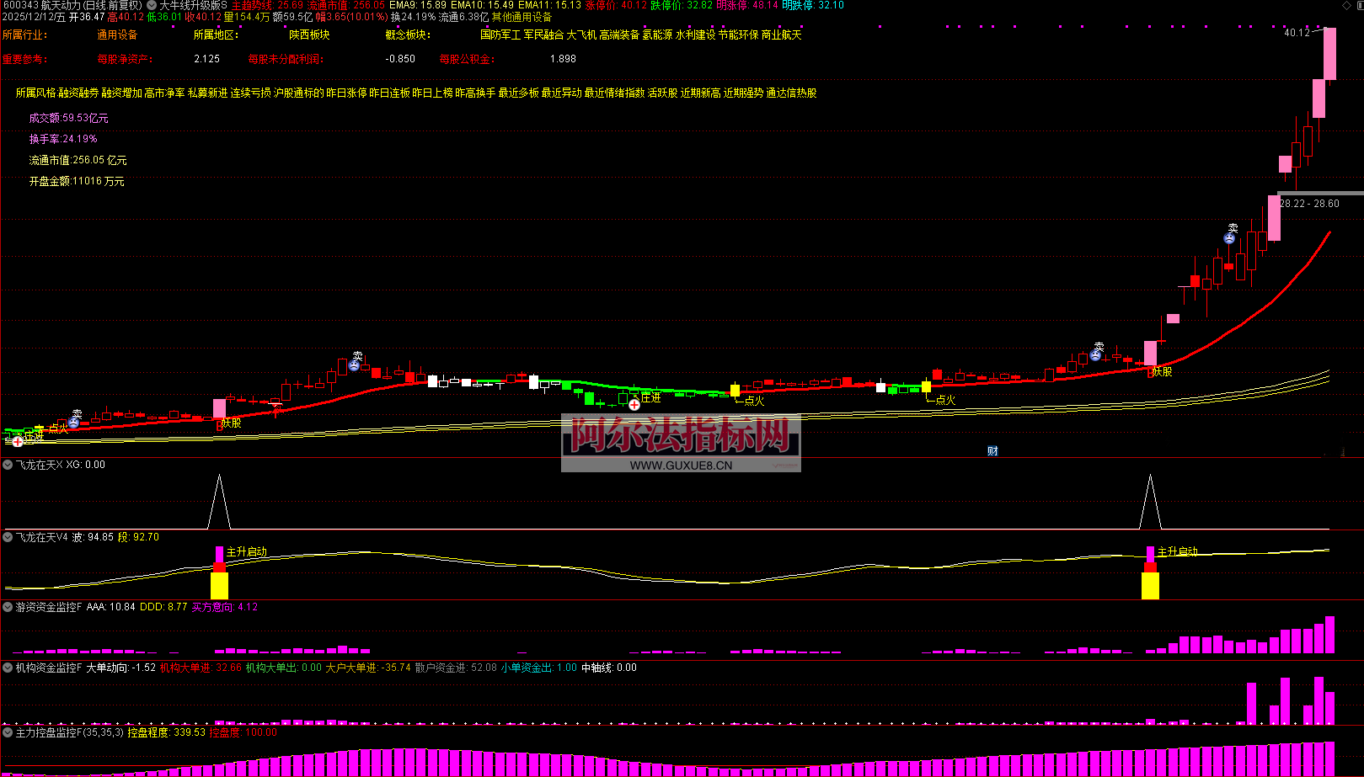Click the blue 财 finance marker
This screenshot has height=777, width=1364.
click(x=992, y=451)
